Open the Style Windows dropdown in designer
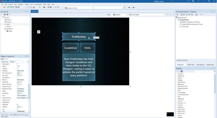 120,15
